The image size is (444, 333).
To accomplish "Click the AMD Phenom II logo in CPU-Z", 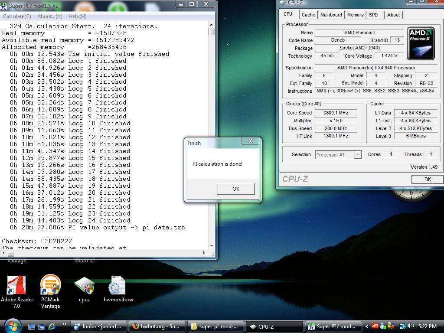I will [421, 43].
